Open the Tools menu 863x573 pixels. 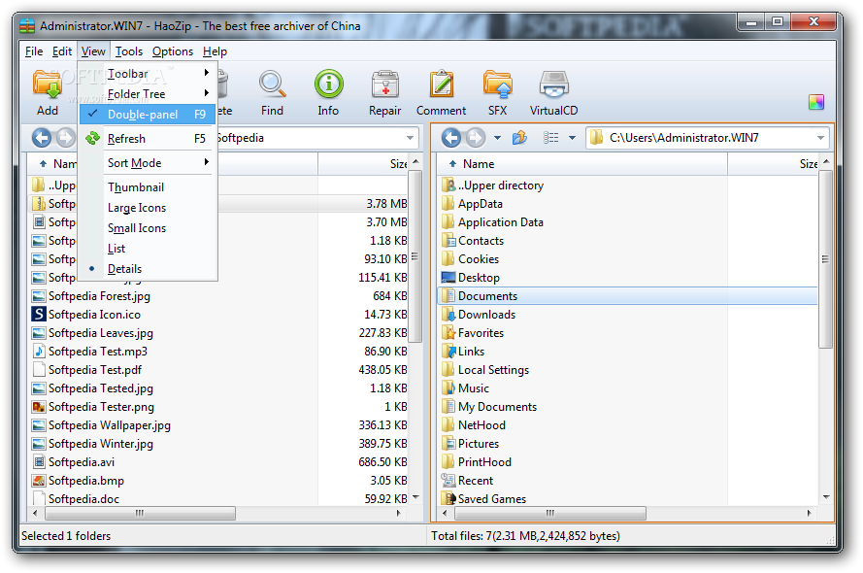[129, 51]
